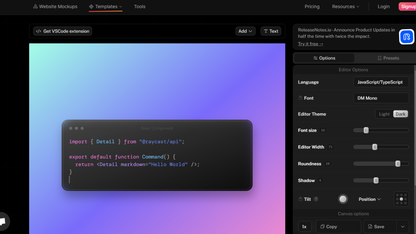Click the tilt joystick circle control
This screenshot has height=234, width=416.
click(x=343, y=199)
